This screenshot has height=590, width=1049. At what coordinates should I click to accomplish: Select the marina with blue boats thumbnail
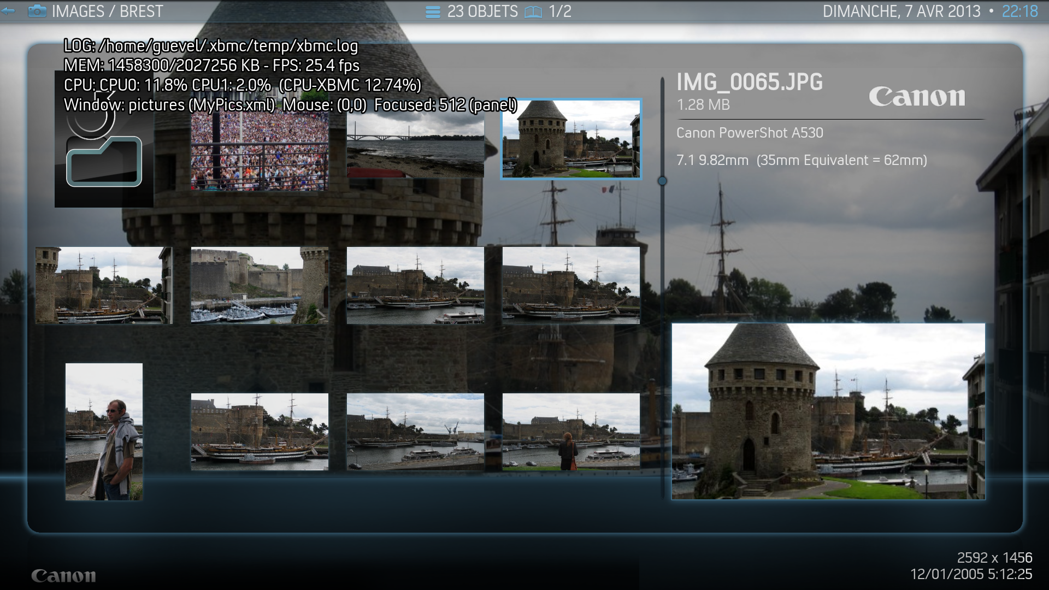[x=260, y=285]
